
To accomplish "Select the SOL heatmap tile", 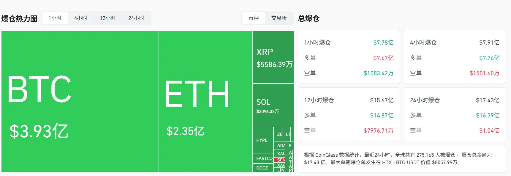I will pyautogui.click(x=273, y=106).
